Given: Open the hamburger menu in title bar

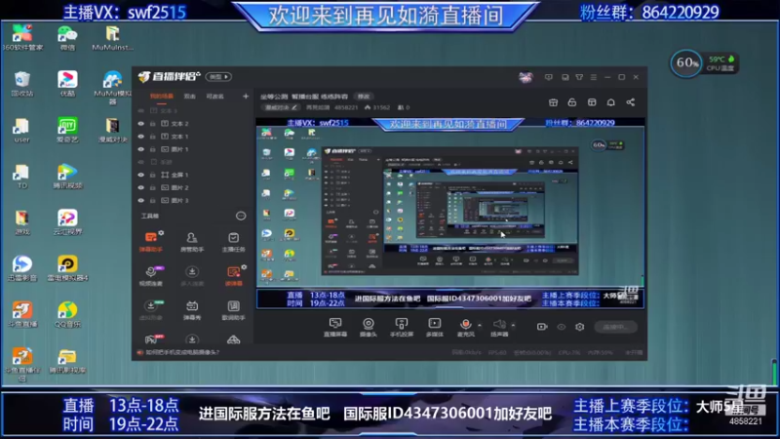Looking at the screenshot, I should pos(594,77).
